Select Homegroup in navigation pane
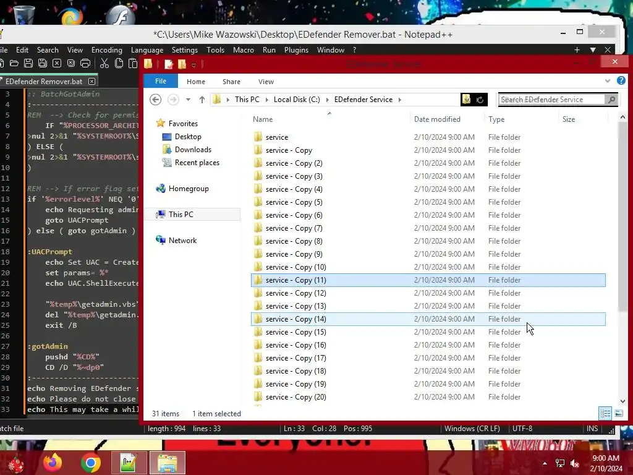 pyautogui.click(x=189, y=189)
